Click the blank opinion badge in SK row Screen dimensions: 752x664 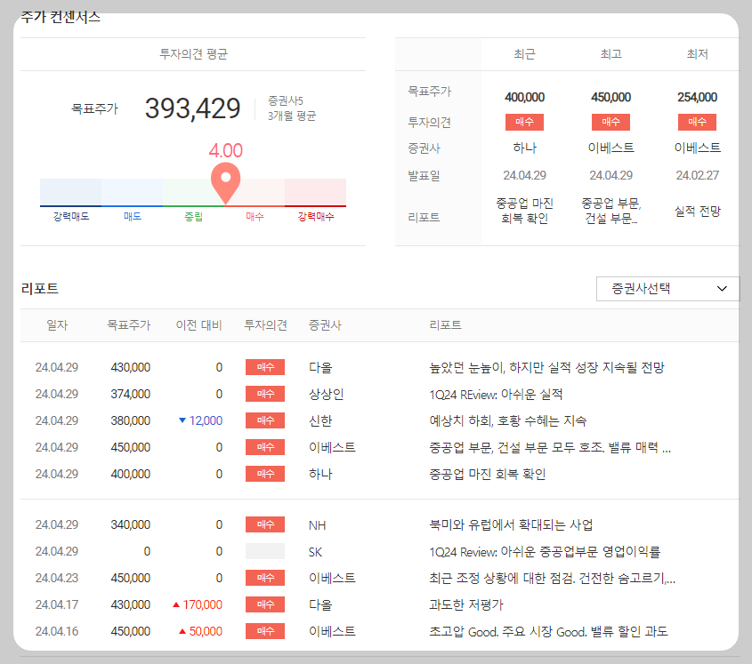pyautogui.click(x=265, y=551)
